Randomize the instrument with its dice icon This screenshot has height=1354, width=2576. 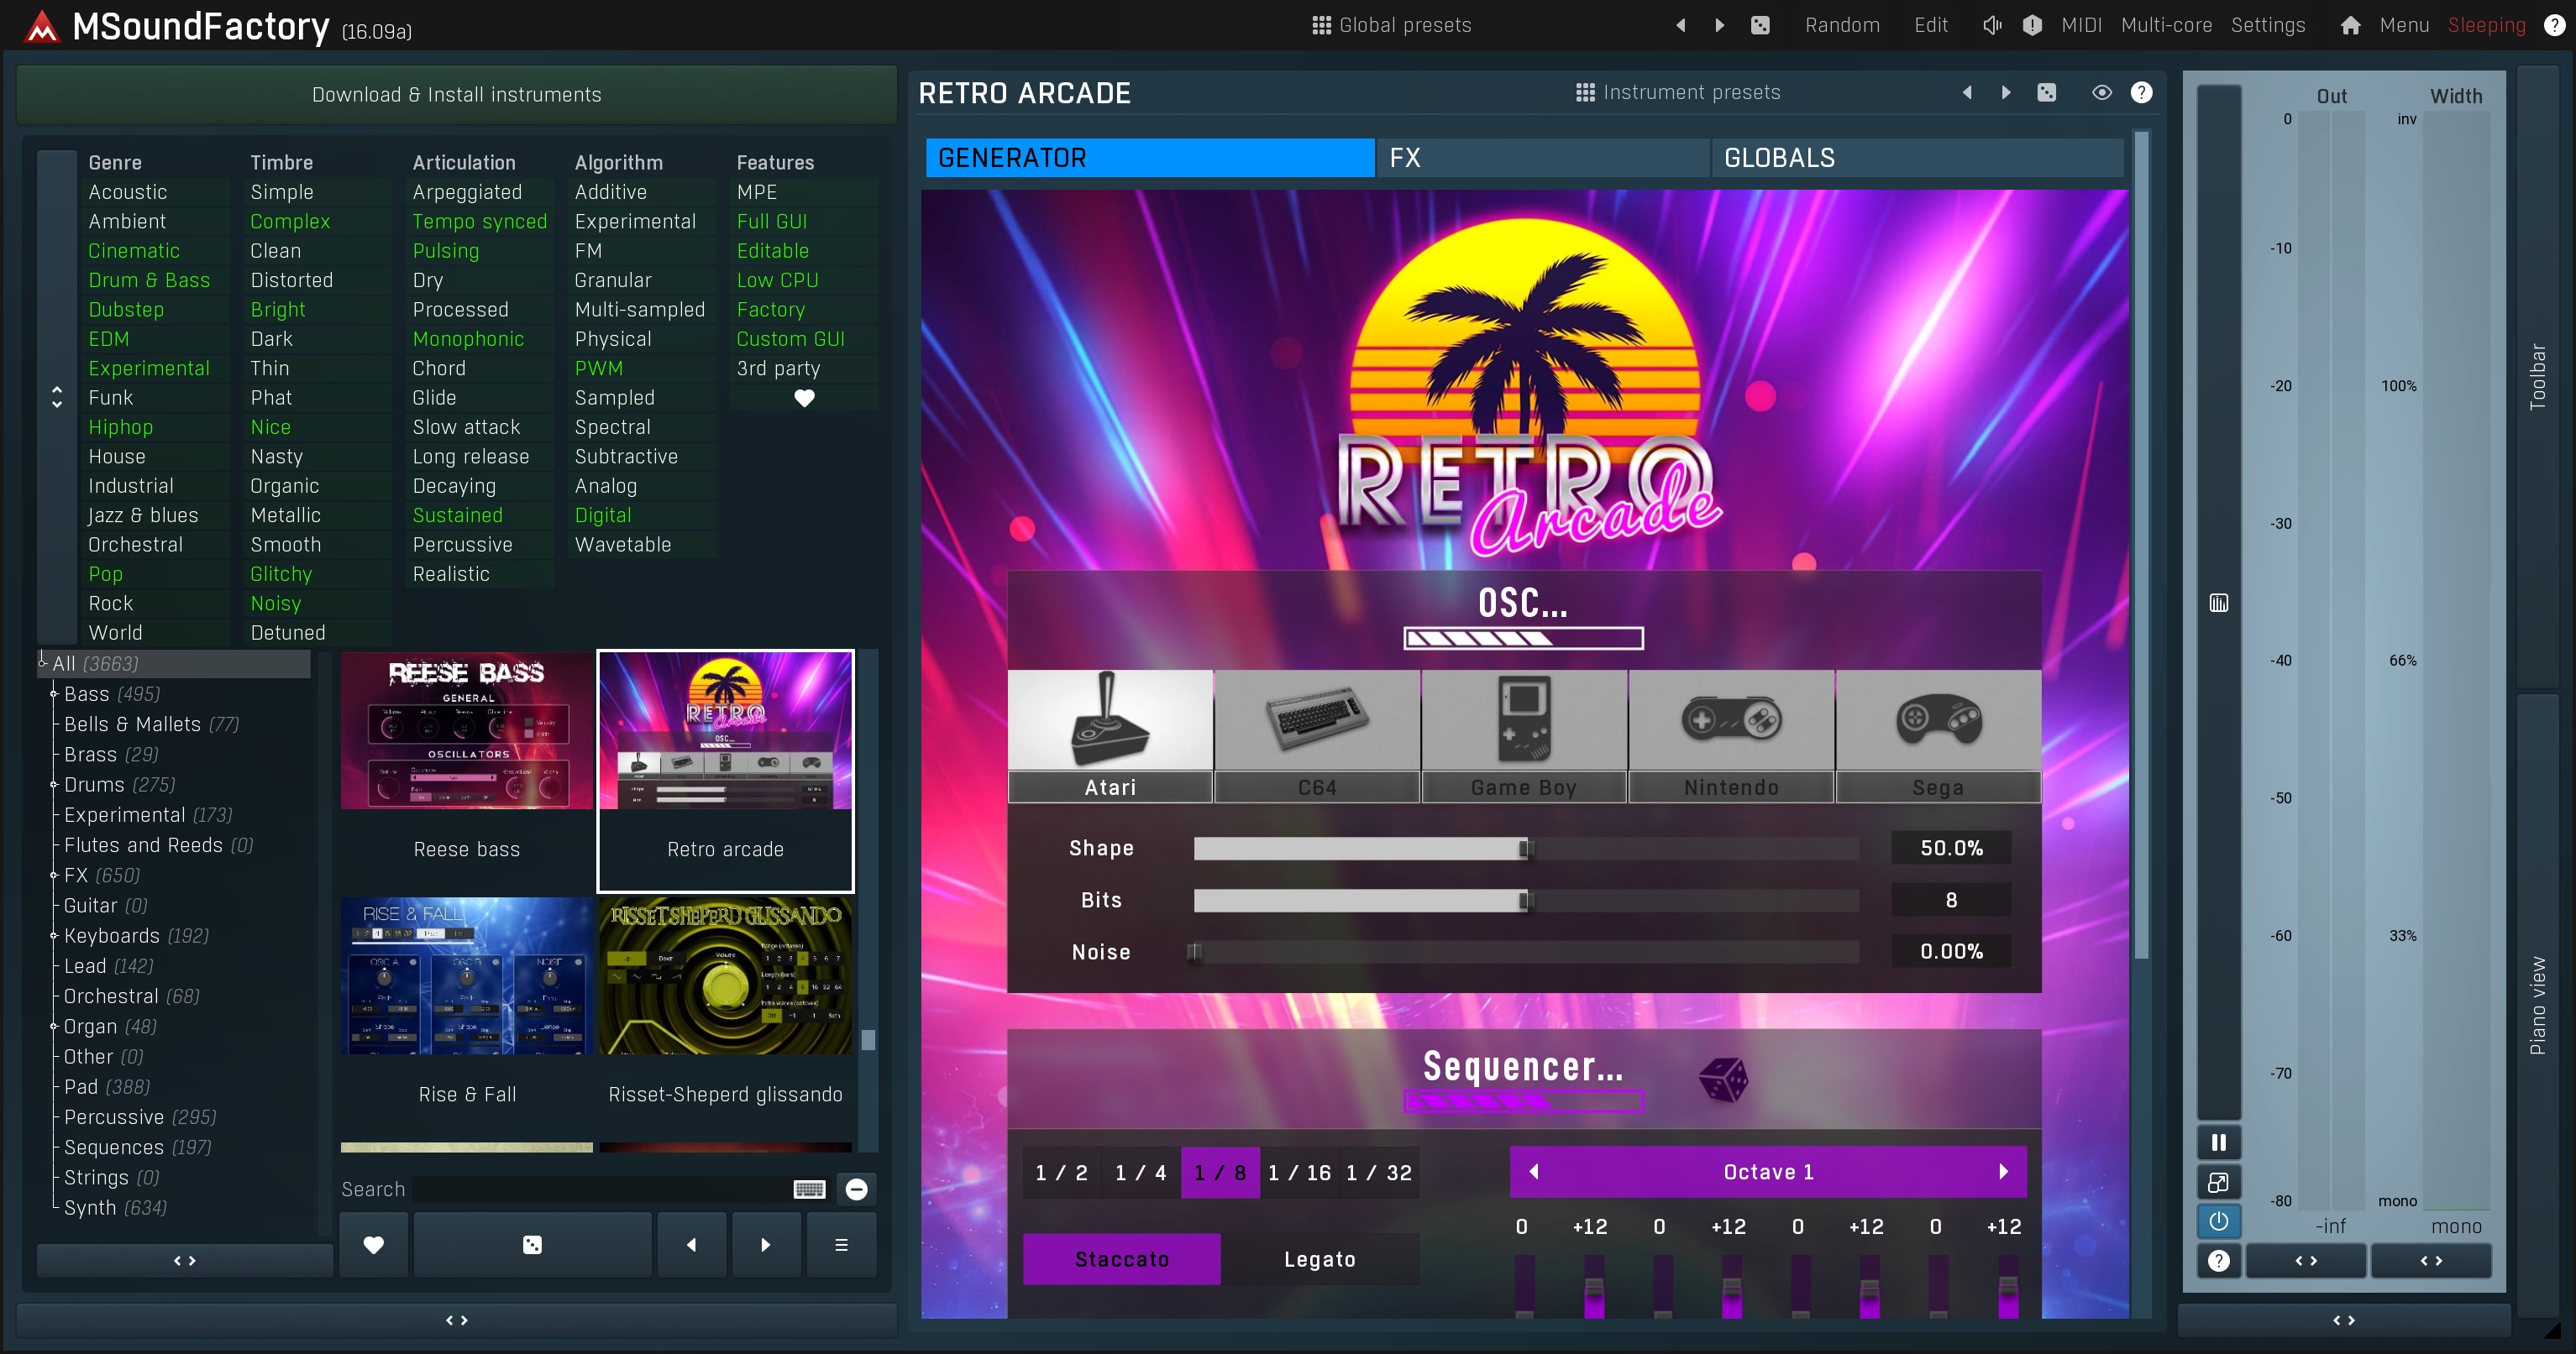[x=2047, y=92]
